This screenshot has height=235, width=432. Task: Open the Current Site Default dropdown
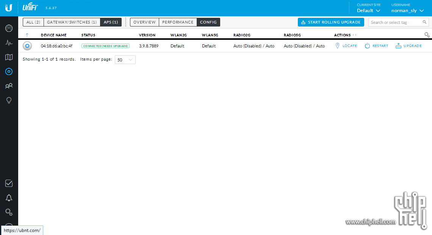click(x=369, y=11)
